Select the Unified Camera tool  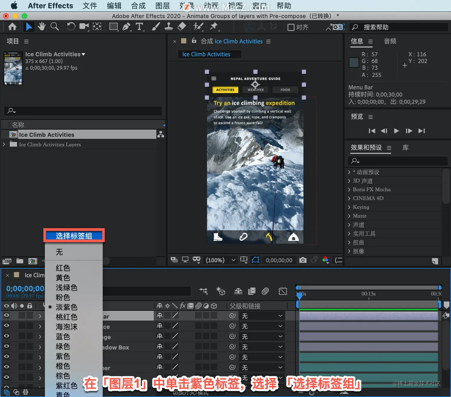point(84,27)
